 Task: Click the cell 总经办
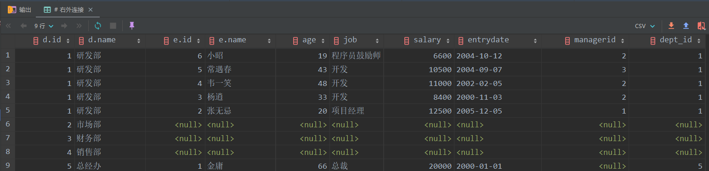110,166
